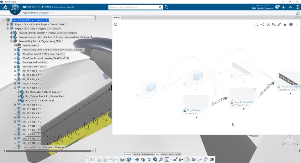
Task: Switch to the Tools toolbar tab
Action: [x=171, y=154]
